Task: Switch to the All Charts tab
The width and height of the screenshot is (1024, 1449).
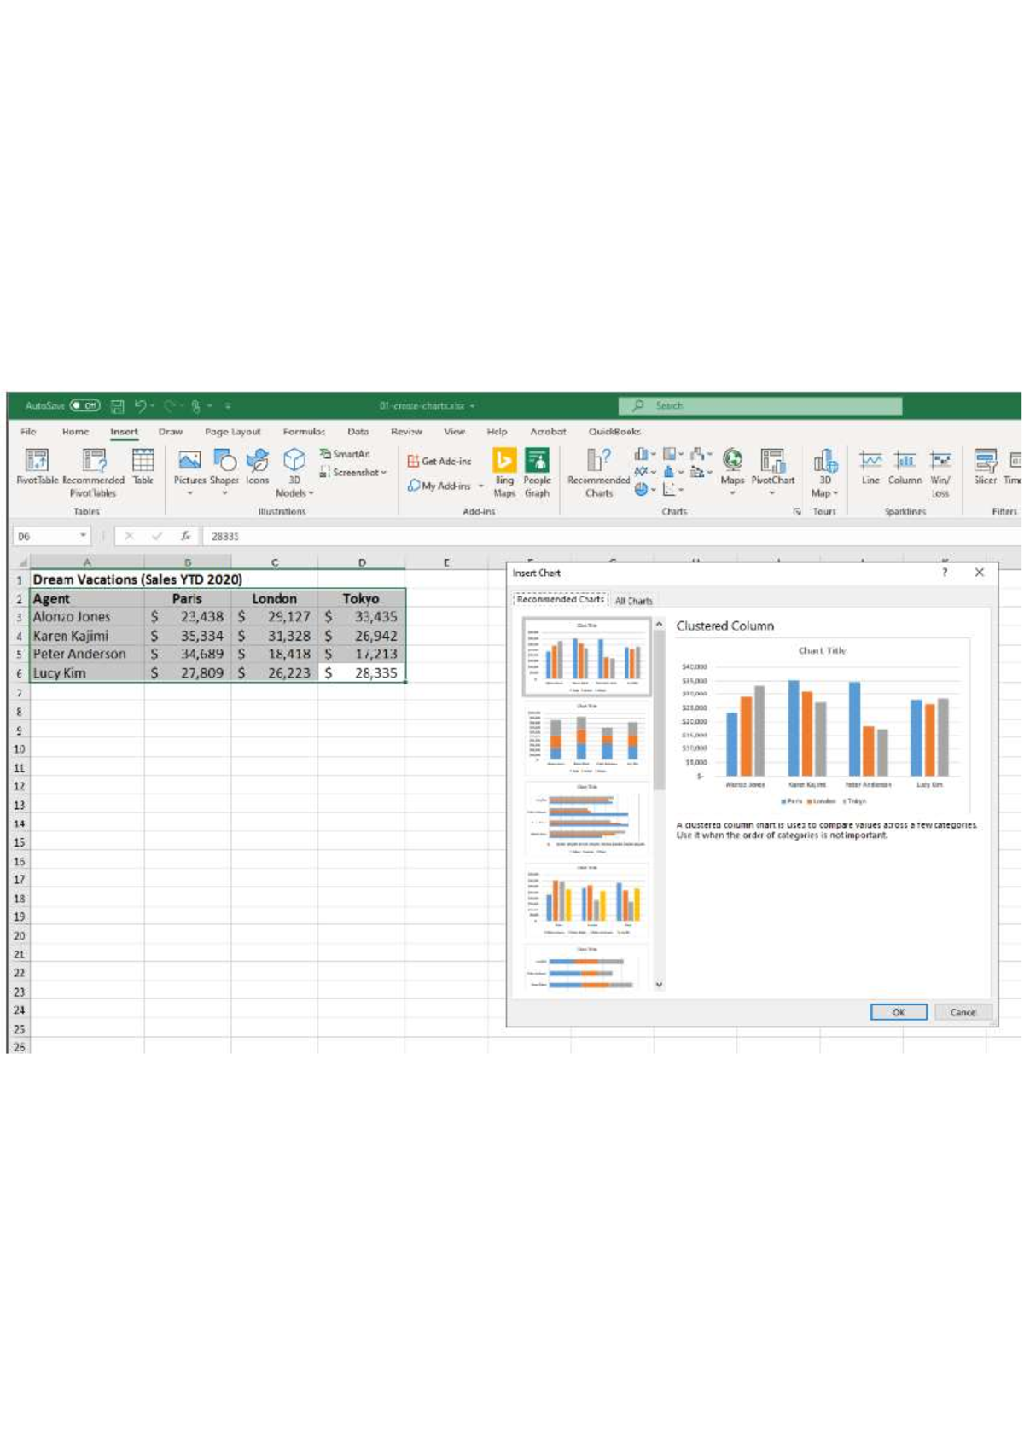Action: 633,601
